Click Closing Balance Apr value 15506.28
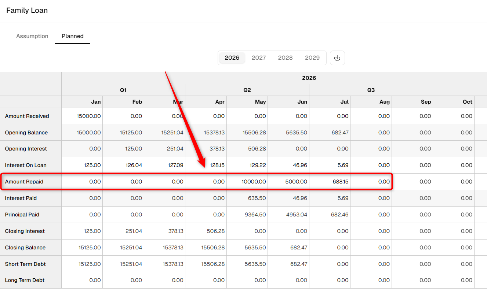 (x=213, y=248)
